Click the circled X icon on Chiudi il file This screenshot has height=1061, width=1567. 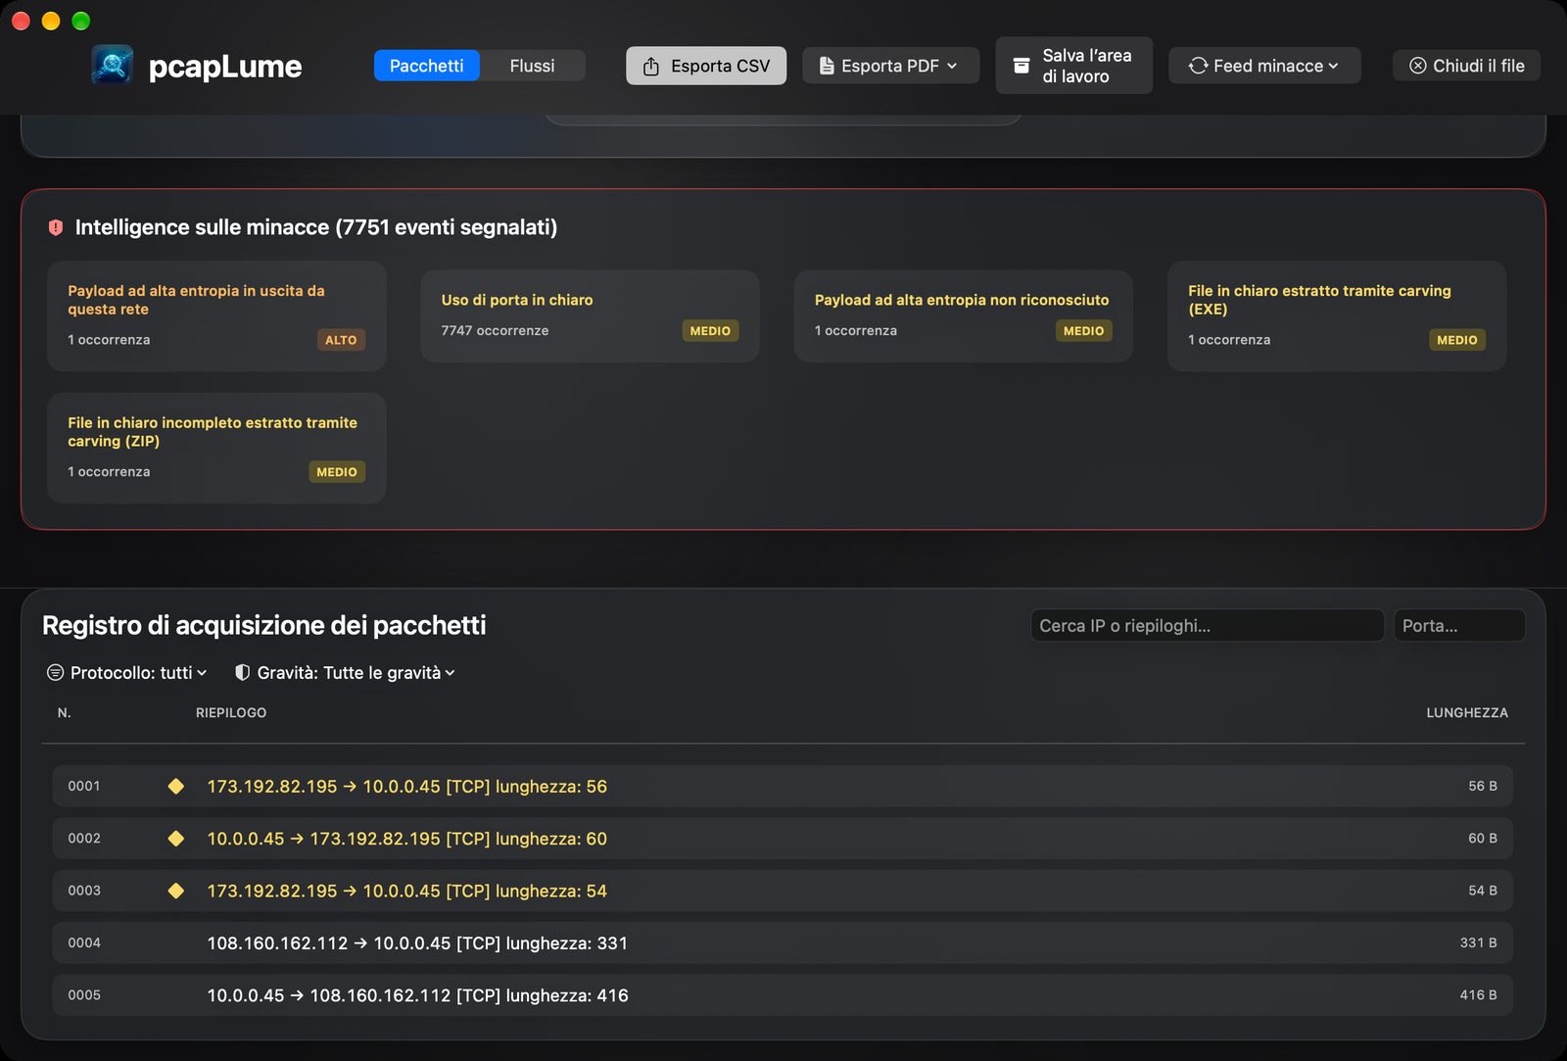tap(1417, 66)
